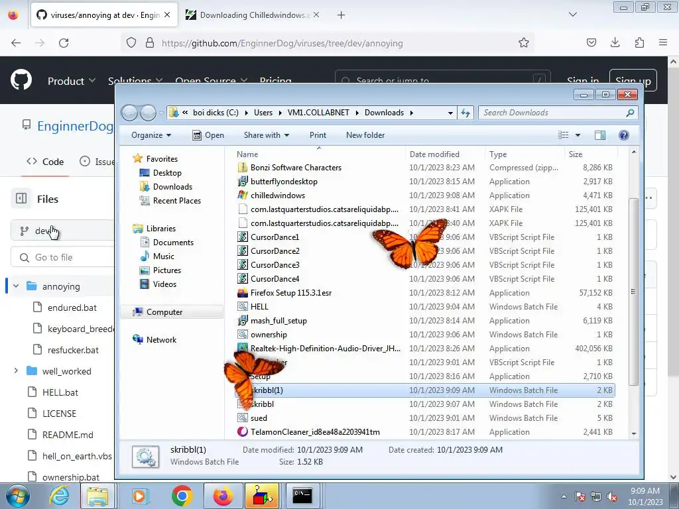Click shield tracking protection icon
This screenshot has height=509, width=679.
[131, 43]
